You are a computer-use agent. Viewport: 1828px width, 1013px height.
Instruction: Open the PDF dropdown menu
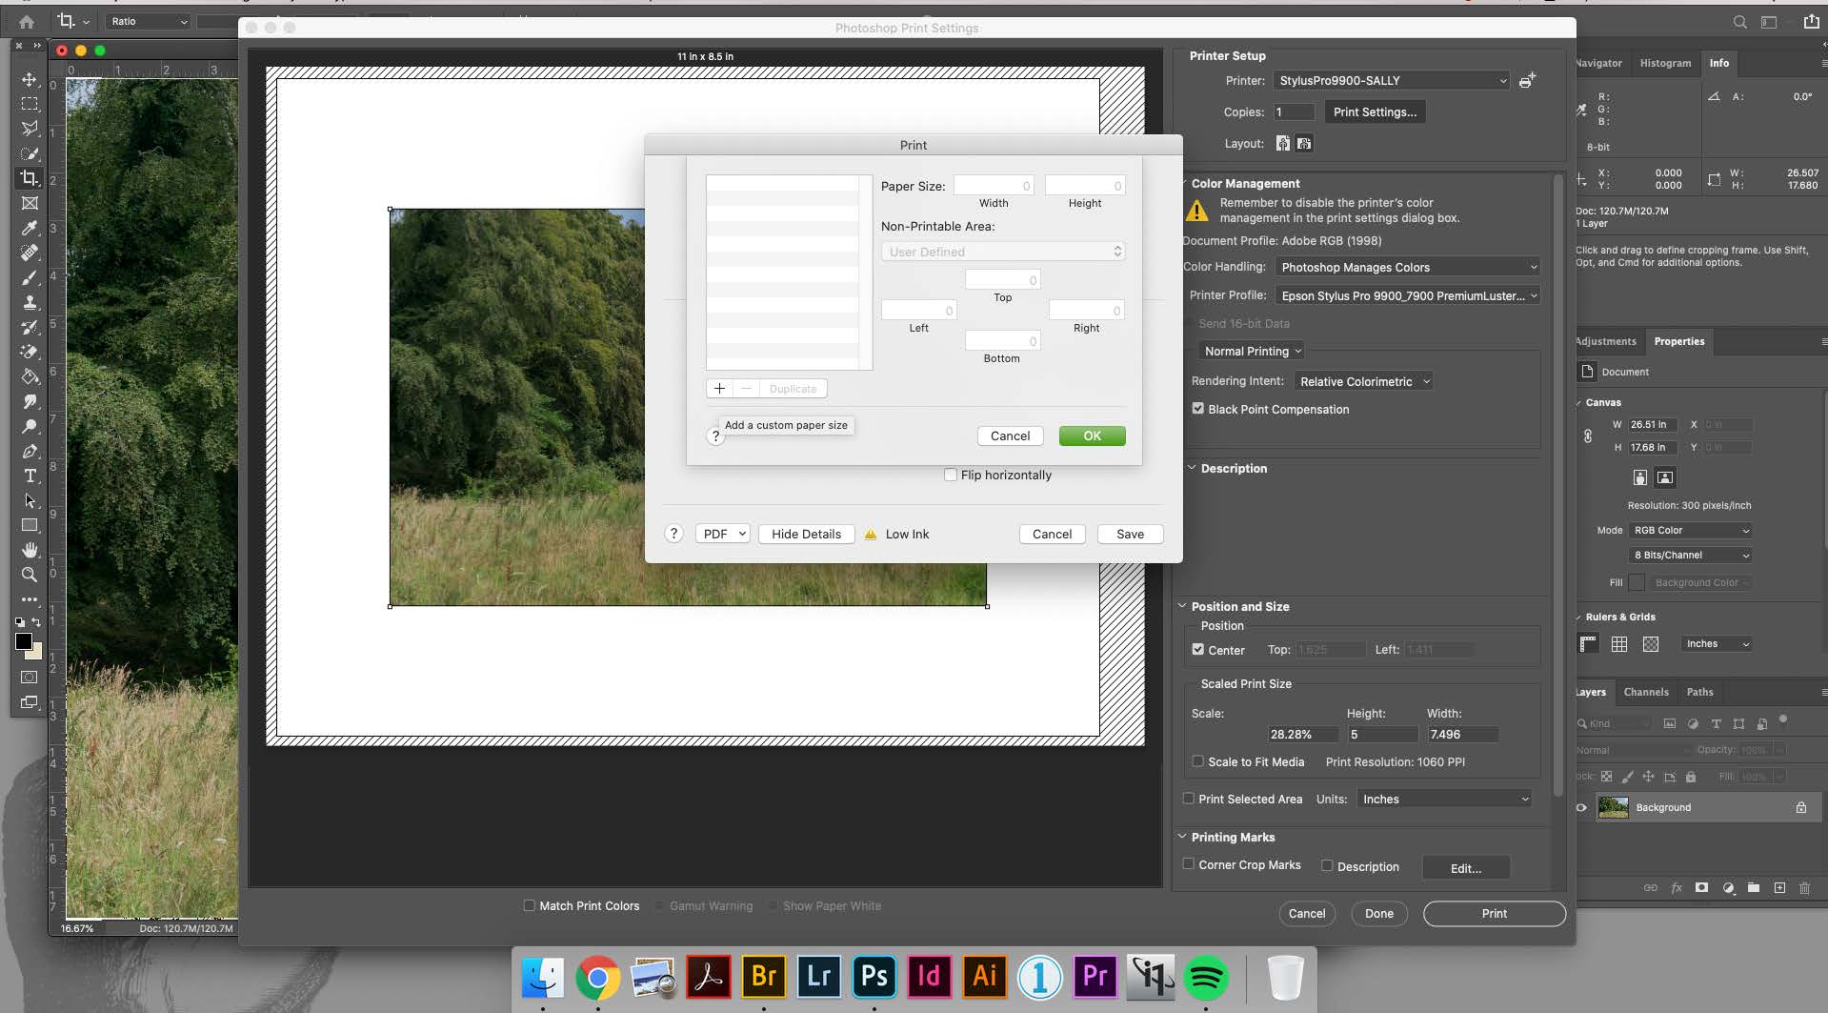point(723,534)
